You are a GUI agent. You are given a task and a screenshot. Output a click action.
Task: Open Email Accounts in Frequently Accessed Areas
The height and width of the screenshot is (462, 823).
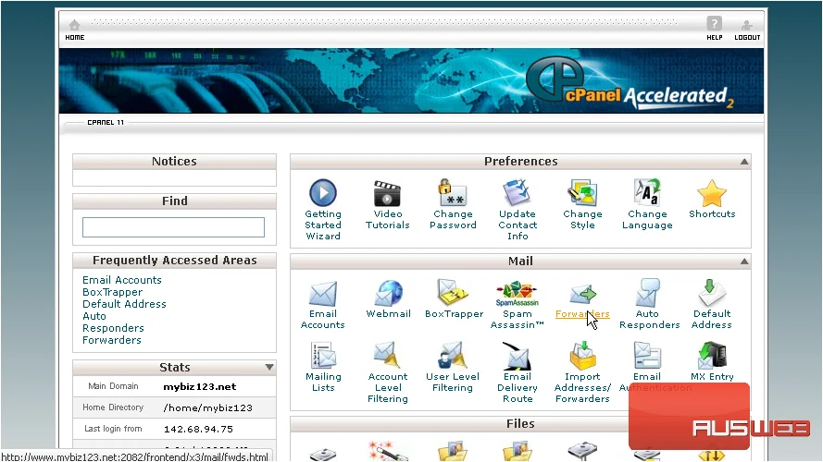[122, 280]
